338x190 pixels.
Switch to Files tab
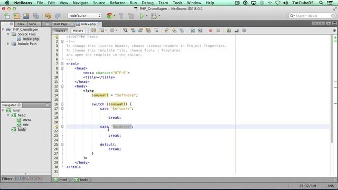[21, 24]
